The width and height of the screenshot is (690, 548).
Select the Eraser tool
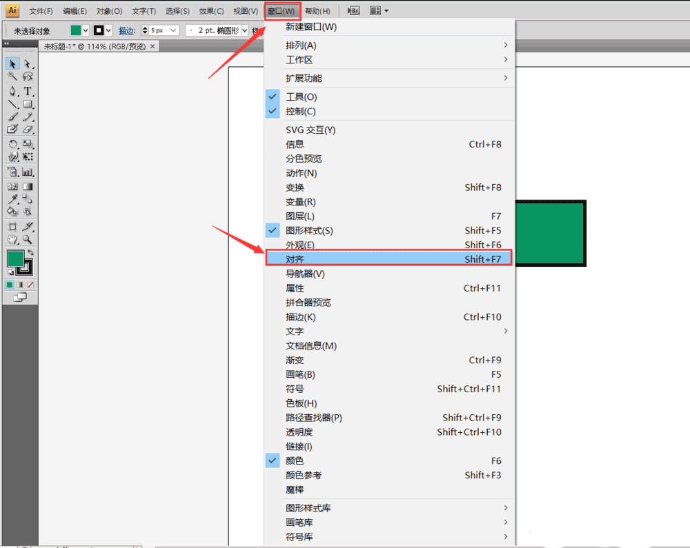(x=28, y=129)
